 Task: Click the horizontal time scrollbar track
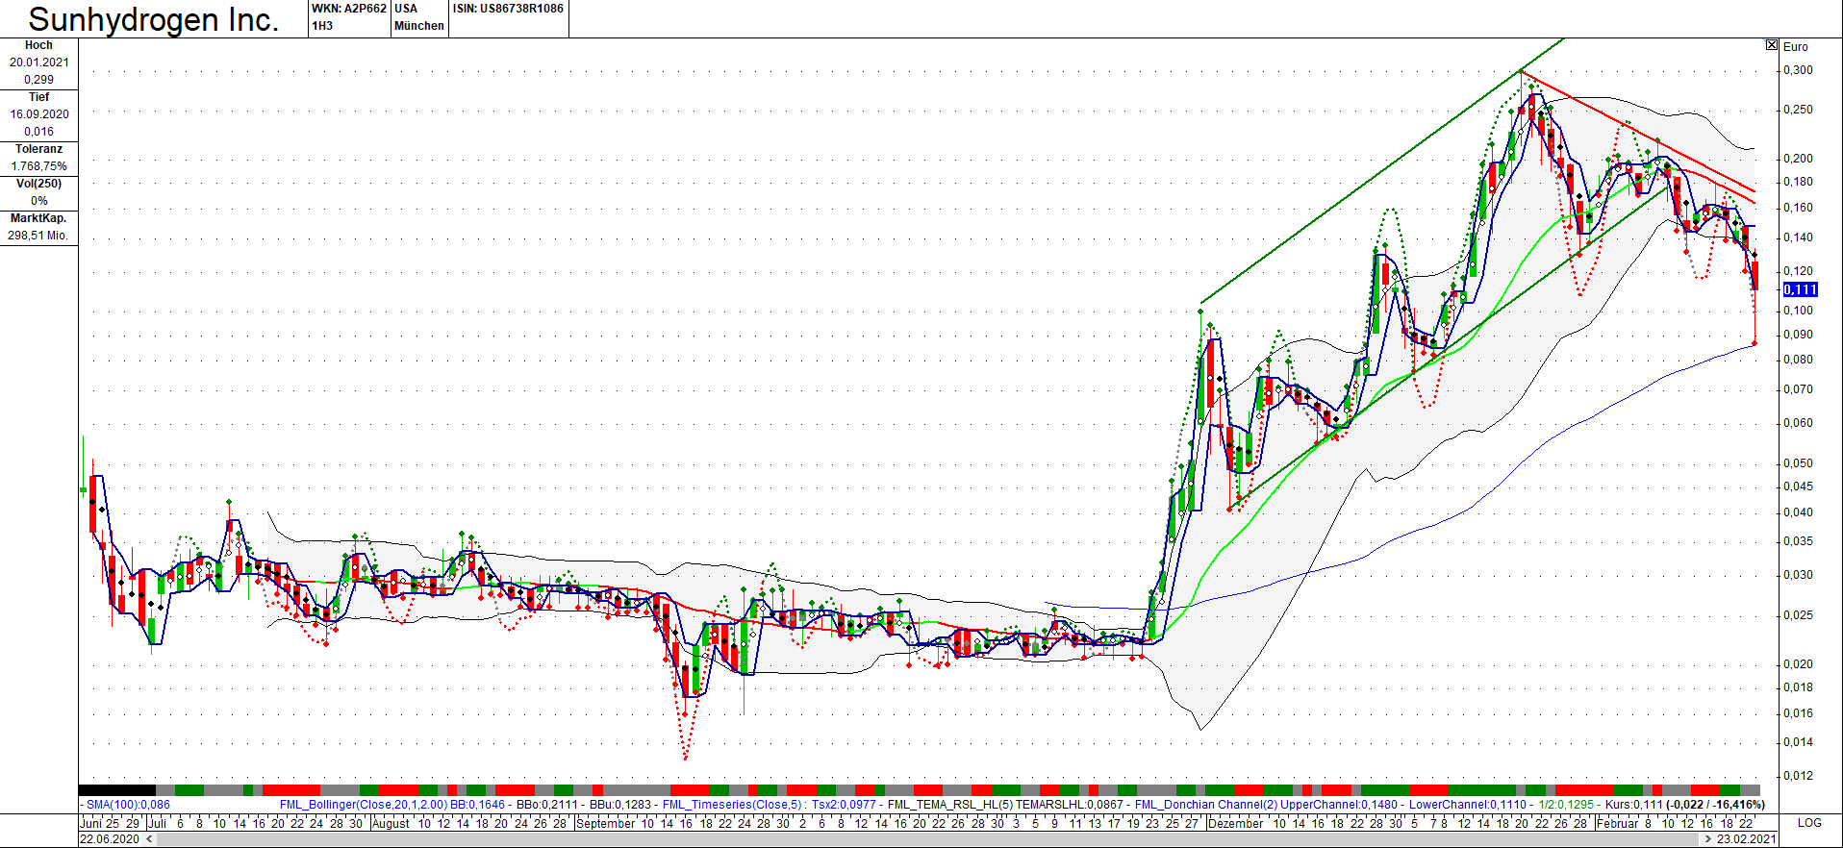[x=928, y=839]
